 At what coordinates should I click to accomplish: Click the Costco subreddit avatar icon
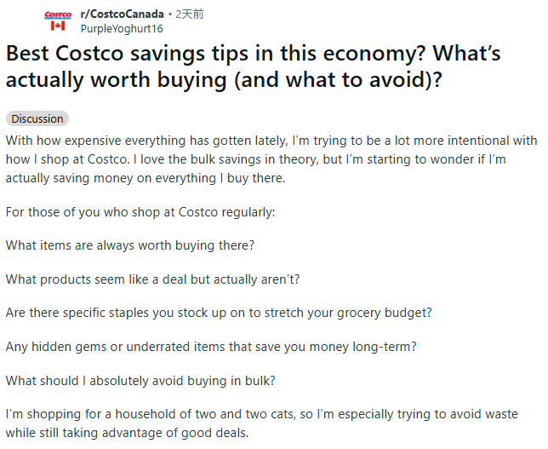(x=58, y=20)
